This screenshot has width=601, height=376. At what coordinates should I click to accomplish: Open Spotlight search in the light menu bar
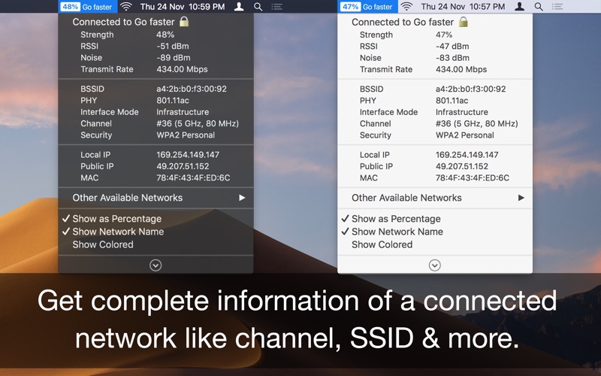click(539, 7)
